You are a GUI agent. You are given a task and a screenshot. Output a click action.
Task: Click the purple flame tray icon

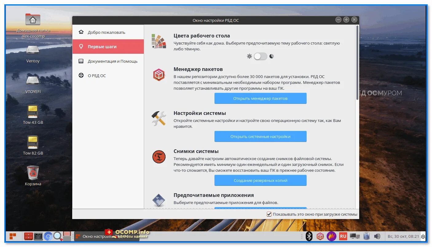[331, 236]
